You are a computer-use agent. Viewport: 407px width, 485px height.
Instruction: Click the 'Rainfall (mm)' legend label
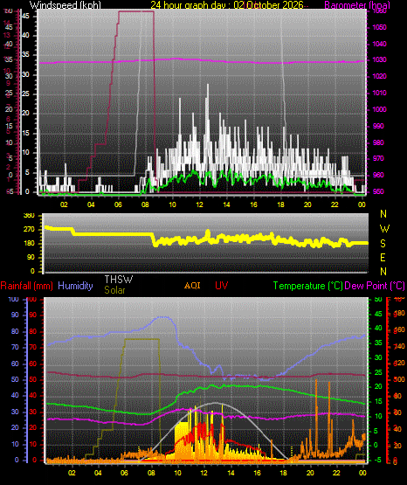pos(26,286)
